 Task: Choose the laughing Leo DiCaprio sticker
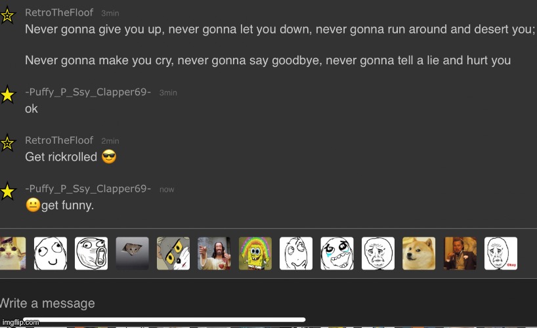pyautogui.click(x=460, y=253)
